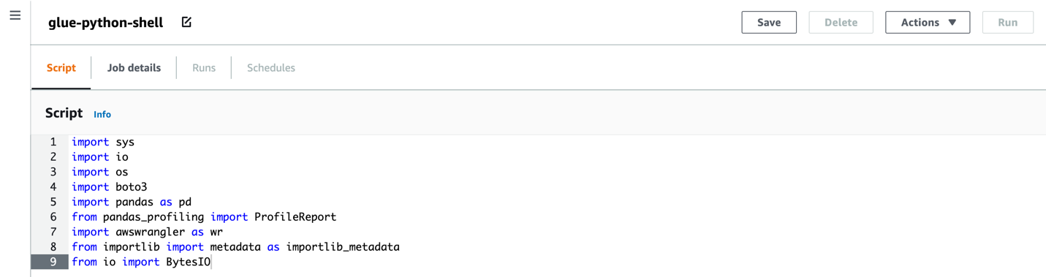The height and width of the screenshot is (277, 1046).
Task: Click on 'import awswrangler as wr' line
Action: click(147, 232)
